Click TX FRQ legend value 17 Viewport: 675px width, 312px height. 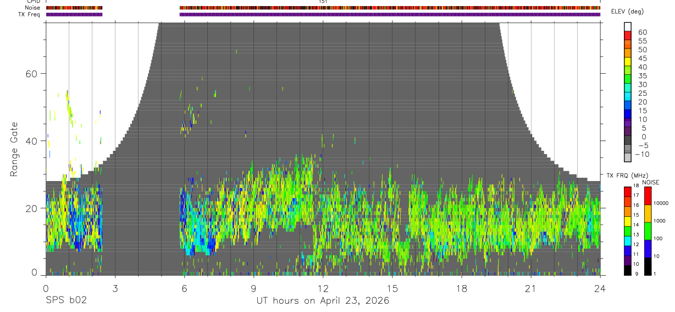tap(636, 195)
